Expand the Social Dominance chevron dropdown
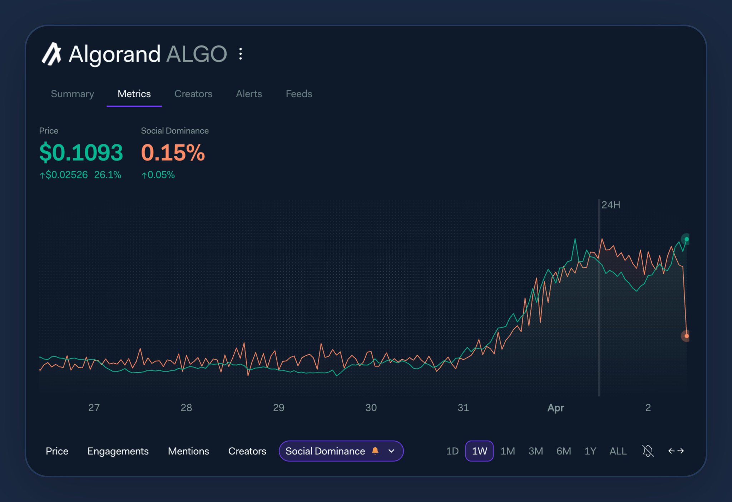 click(391, 451)
